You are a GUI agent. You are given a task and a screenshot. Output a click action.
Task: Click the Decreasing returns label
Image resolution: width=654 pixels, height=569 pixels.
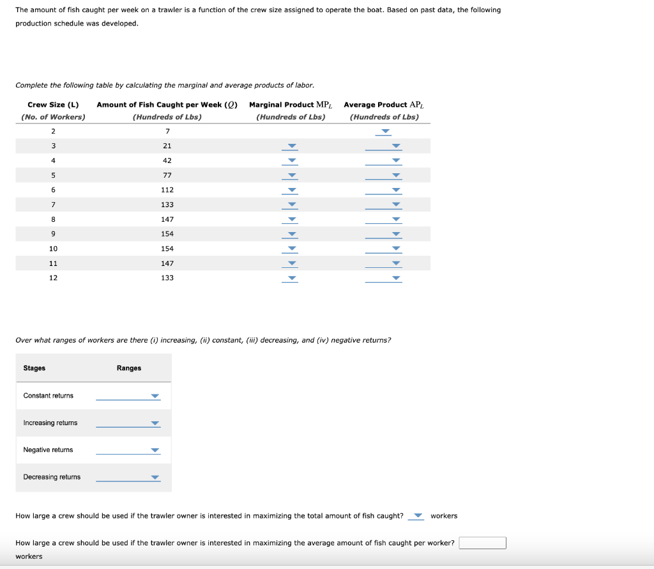click(x=52, y=477)
